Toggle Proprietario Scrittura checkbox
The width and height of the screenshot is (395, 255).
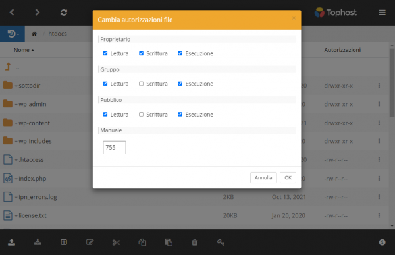[141, 53]
